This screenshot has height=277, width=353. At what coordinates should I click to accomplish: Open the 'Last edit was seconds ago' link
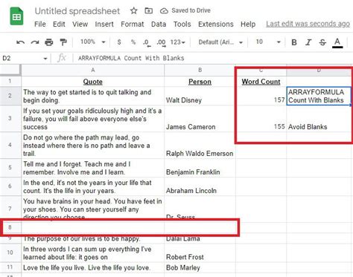(x=308, y=24)
